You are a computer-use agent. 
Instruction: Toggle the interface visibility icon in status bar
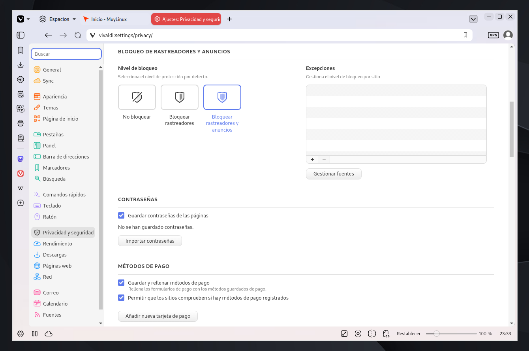[344, 334]
